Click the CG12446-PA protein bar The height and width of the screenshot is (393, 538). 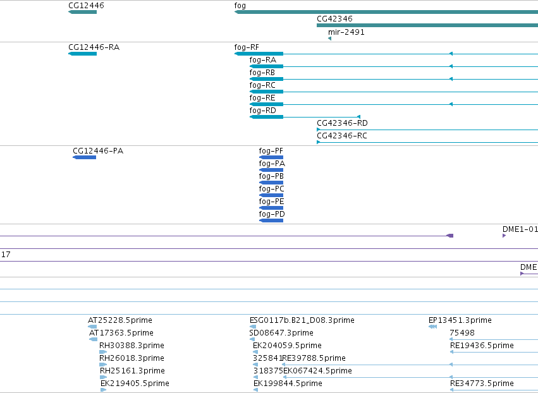pos(85,157)
